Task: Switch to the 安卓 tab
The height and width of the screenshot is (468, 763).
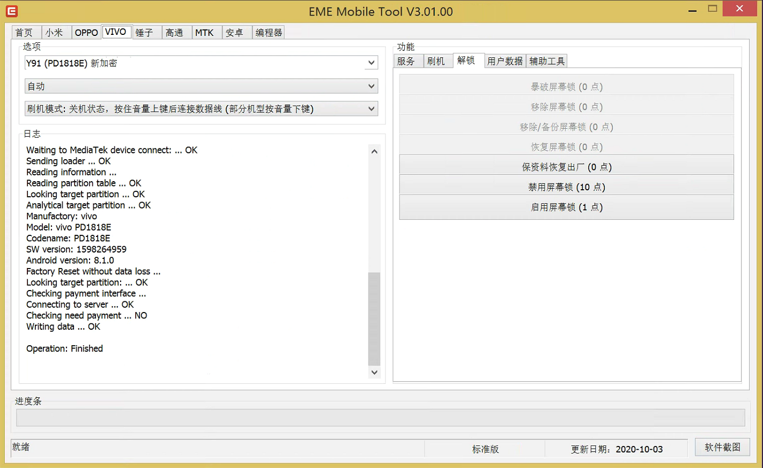Action: pyautogui.click(x=236, y=32)
